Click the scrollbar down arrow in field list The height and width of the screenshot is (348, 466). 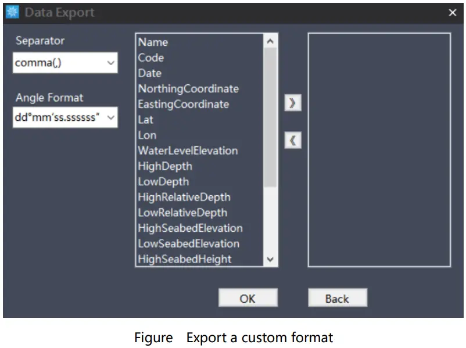270,259
